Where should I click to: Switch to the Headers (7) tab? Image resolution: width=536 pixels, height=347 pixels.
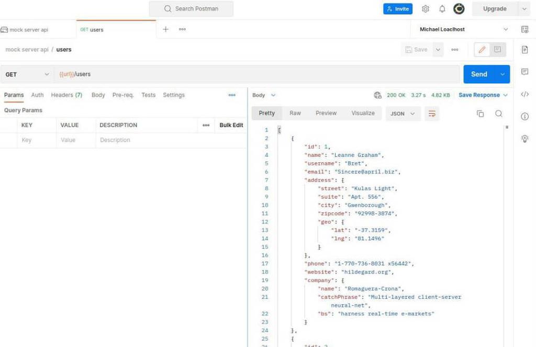(x=66, y=95)
